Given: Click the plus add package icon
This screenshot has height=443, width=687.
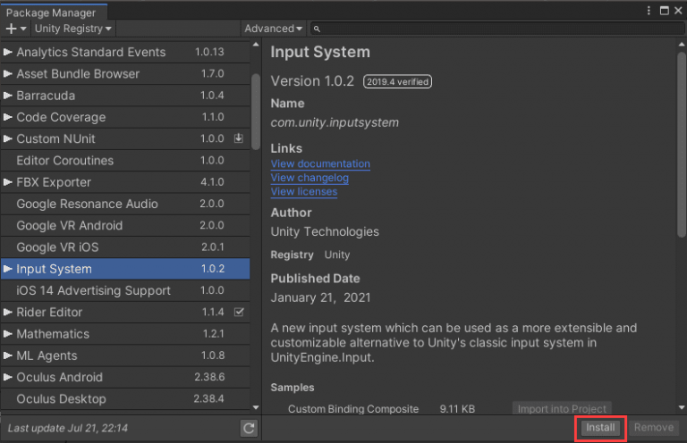Looking at the screenshot, I should pyautogui.click(x=15, y=29).
